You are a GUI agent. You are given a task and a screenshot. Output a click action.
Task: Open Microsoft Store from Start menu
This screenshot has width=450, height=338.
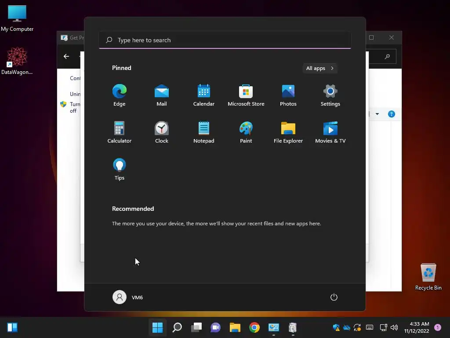[x=246, y=95]
